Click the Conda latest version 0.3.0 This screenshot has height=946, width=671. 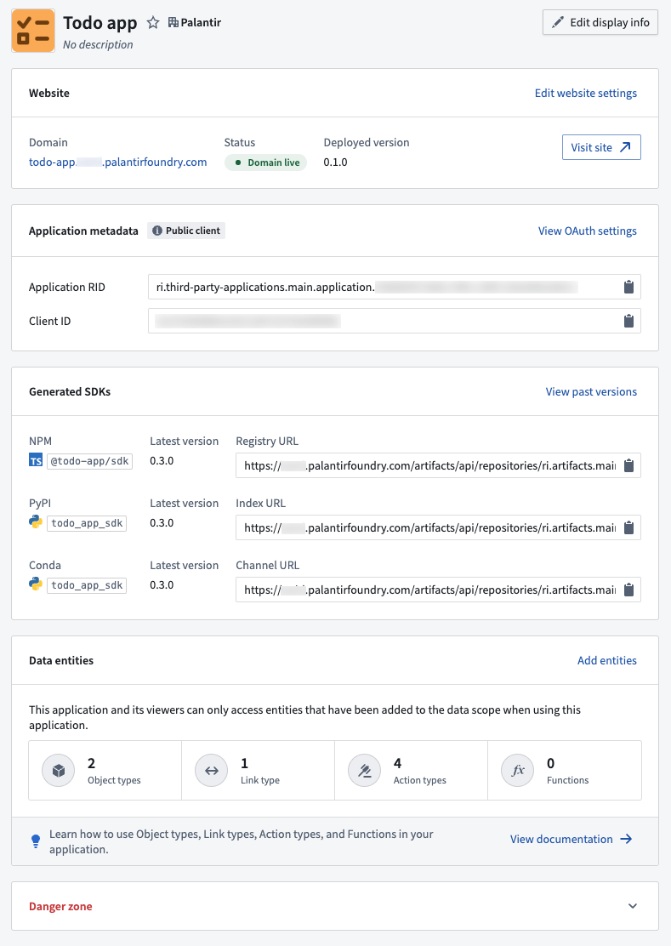(162, 585)
